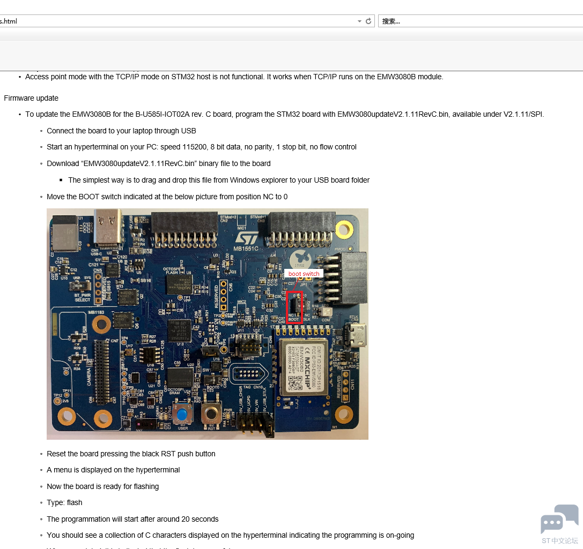Click the board photo with boot switch

(x=208, y=324)
